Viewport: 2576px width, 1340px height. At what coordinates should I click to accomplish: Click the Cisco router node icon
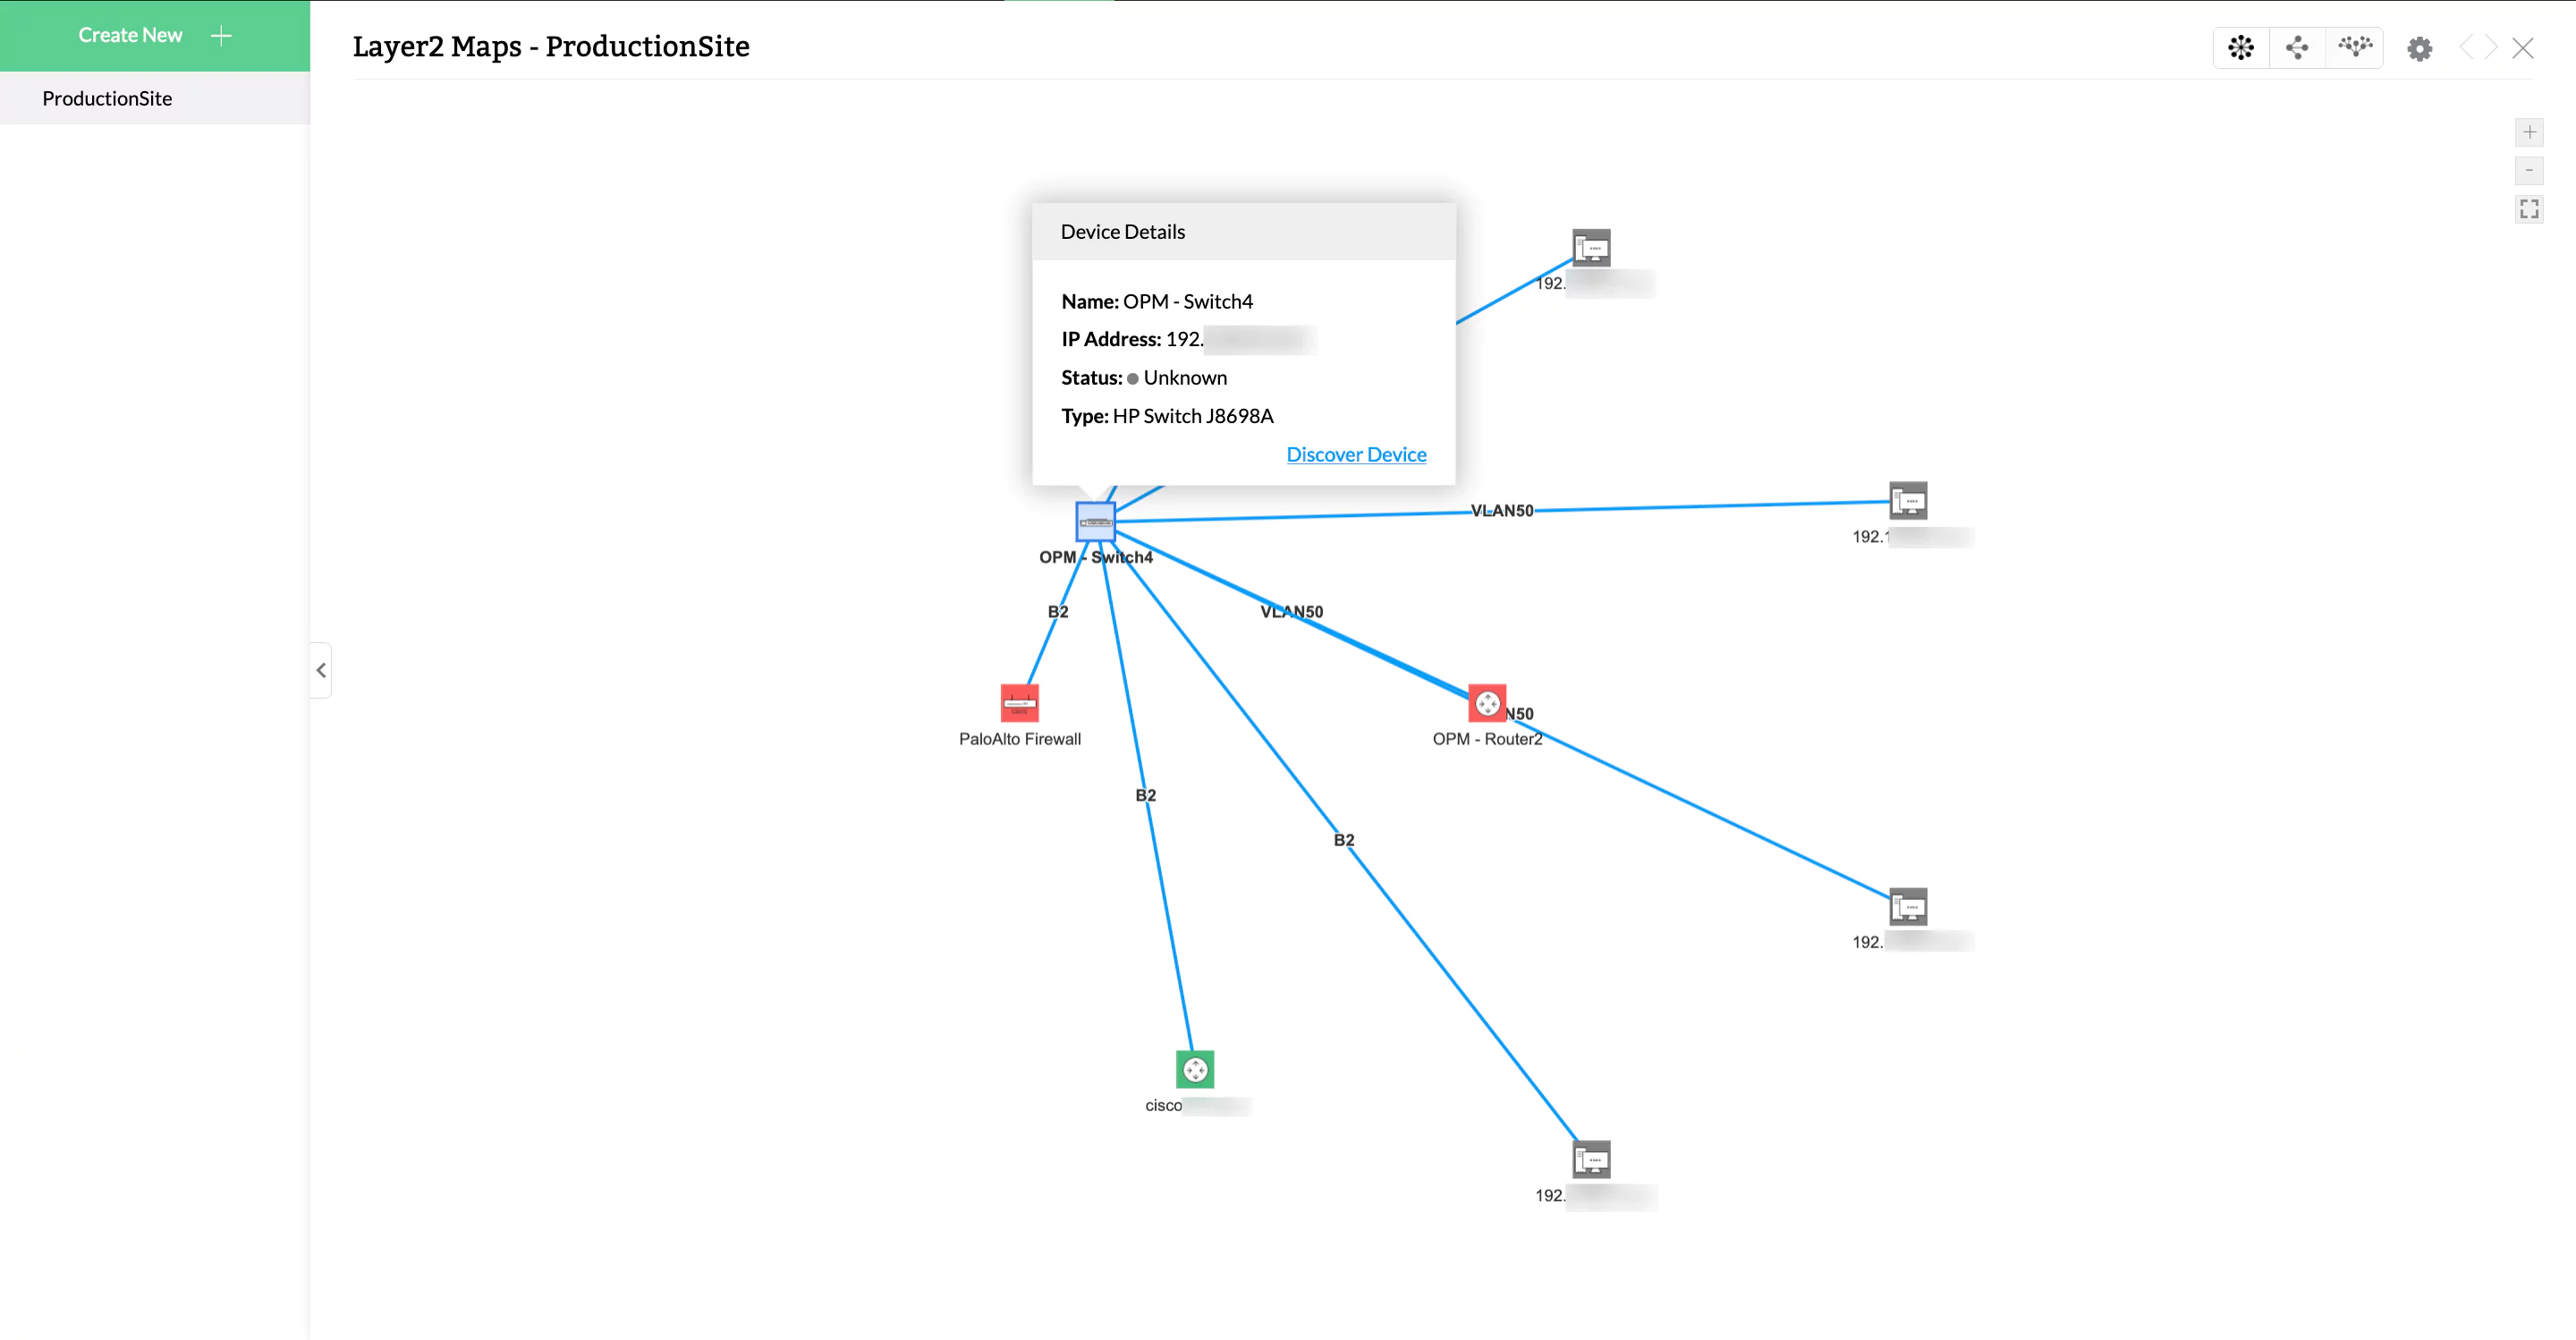(1194, 1069)
